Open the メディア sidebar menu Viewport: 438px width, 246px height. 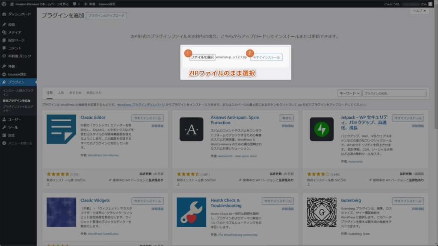click(x=15, y=32)
